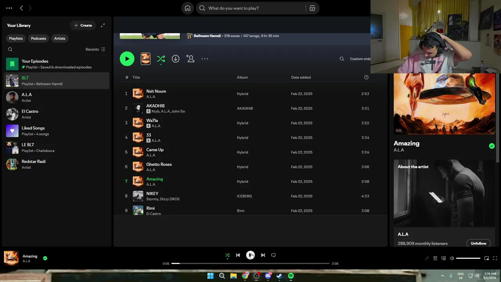The height and width of the screenshot is (282, 501).
Task: Open the Belhssen Hamdi profile link
Action: coord(207,36)
